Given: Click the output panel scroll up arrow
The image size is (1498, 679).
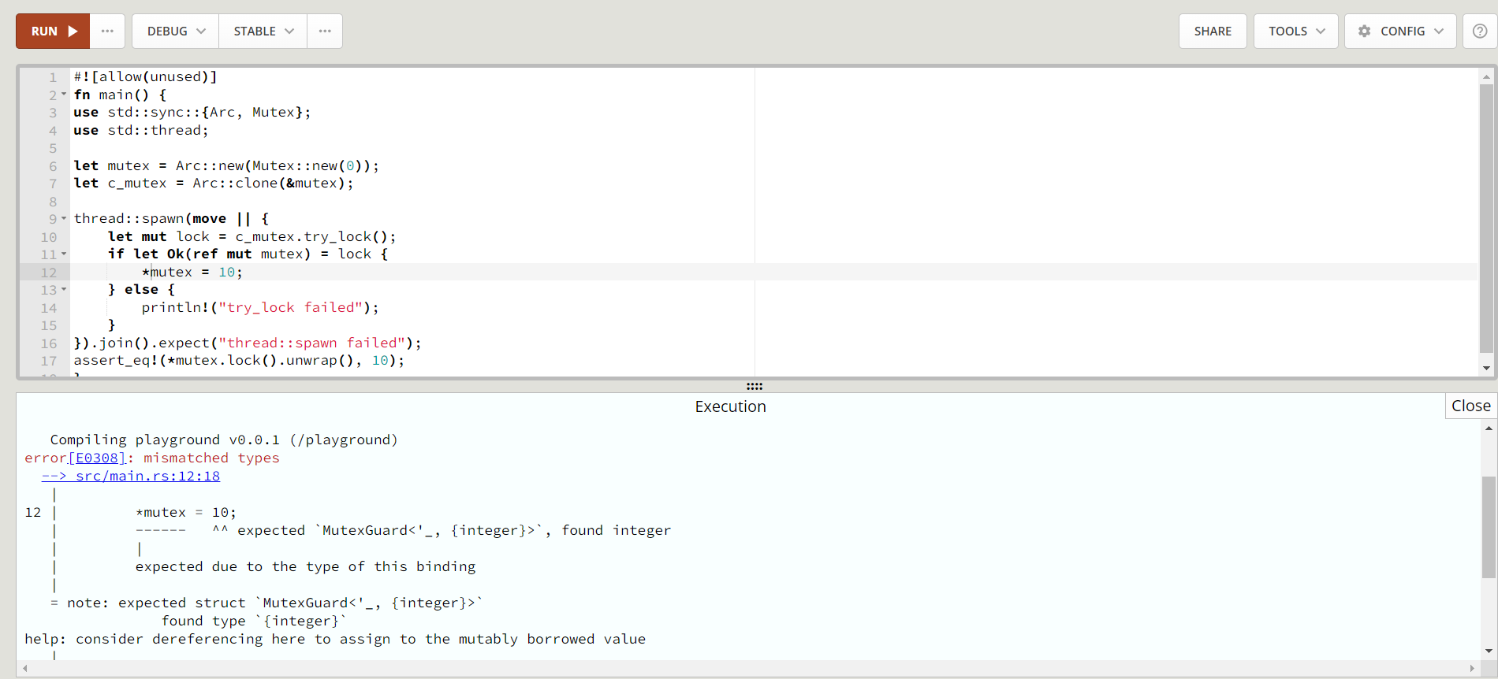Looking at the screenshot, I should point(1489,429).
